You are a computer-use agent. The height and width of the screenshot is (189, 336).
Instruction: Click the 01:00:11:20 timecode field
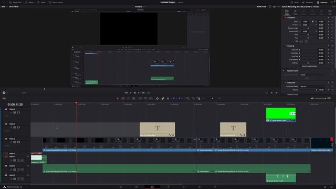click(x=15, y=104)
